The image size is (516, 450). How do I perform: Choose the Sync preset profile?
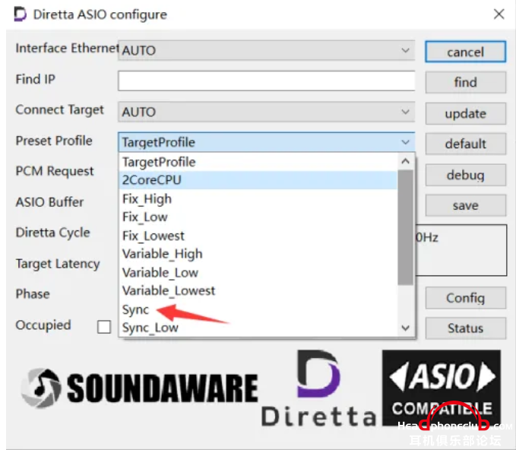(x=258, y=309)
